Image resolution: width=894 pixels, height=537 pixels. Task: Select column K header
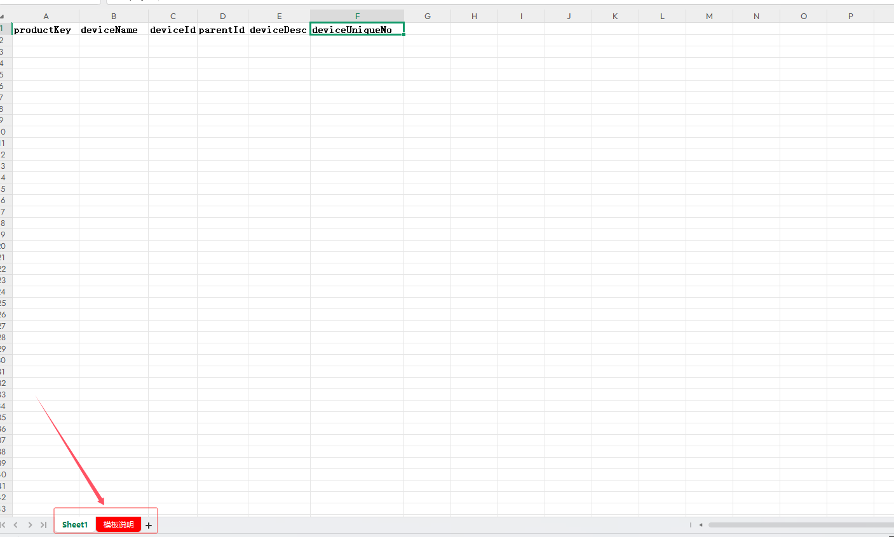pos(615,16)
